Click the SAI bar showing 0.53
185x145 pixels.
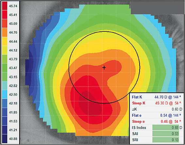pyautogui.click(x=166, y=134)
